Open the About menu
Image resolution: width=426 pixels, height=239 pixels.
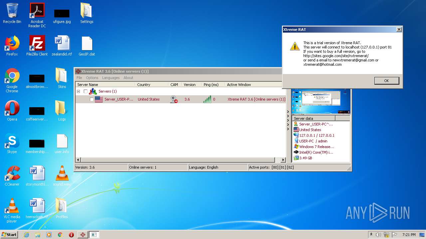coord(128,78)
